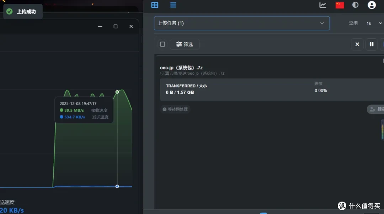Dismiss the 上传成功 notification toast
This screenshot has height=214, width=384.
23,11
